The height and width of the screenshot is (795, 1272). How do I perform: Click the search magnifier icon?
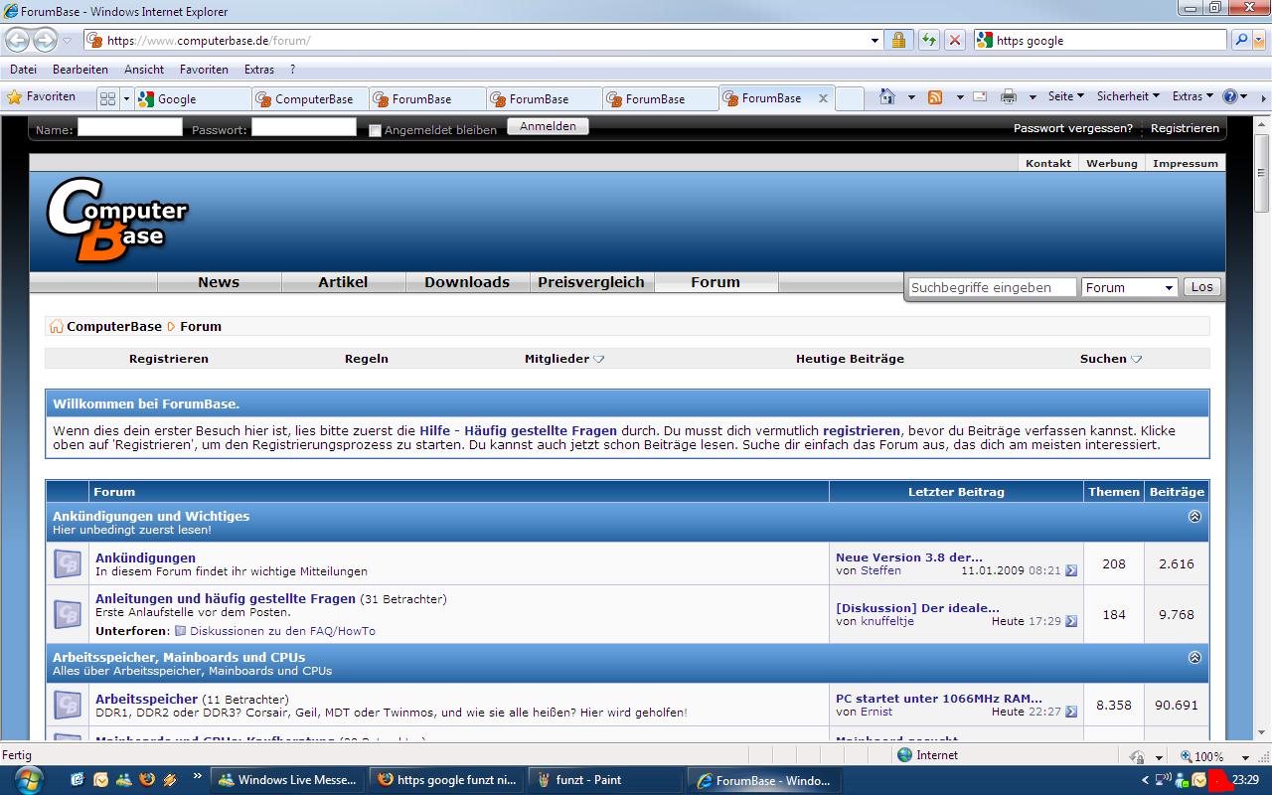pyautogui.click(x=1241, y=40)
